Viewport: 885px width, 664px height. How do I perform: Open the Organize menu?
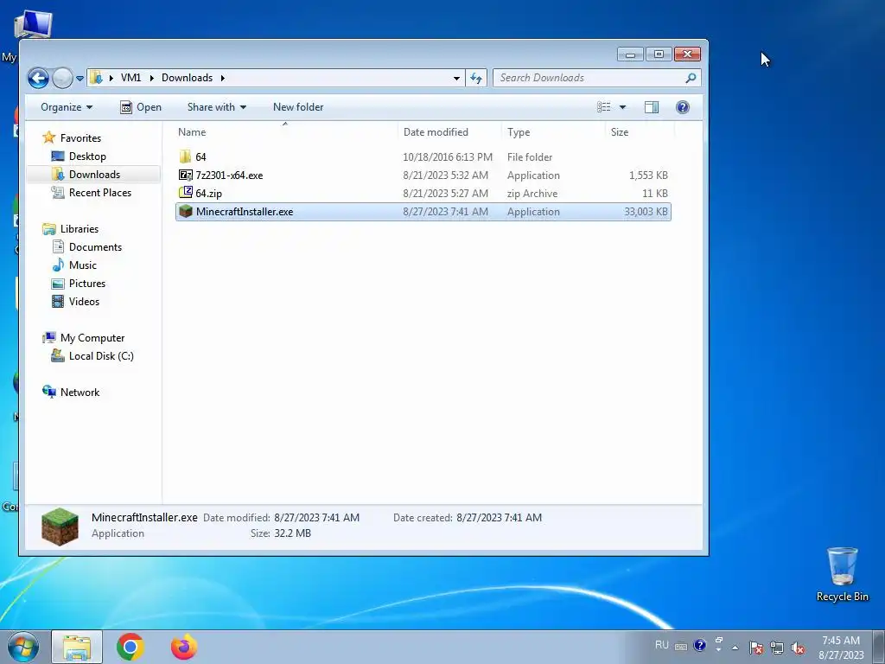[x=67, y=107]
